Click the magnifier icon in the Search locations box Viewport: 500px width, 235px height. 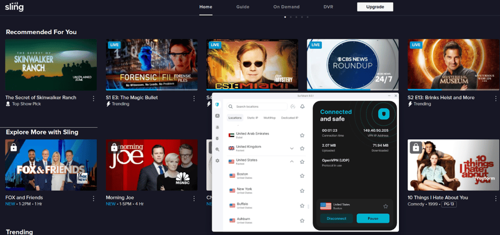tap(231, 107)
